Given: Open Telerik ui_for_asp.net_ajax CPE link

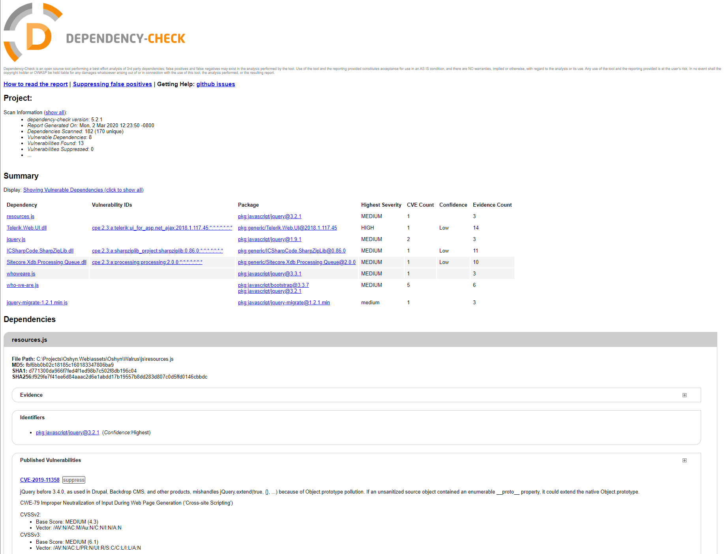Looking at the screenshot, I should (162, 228).
